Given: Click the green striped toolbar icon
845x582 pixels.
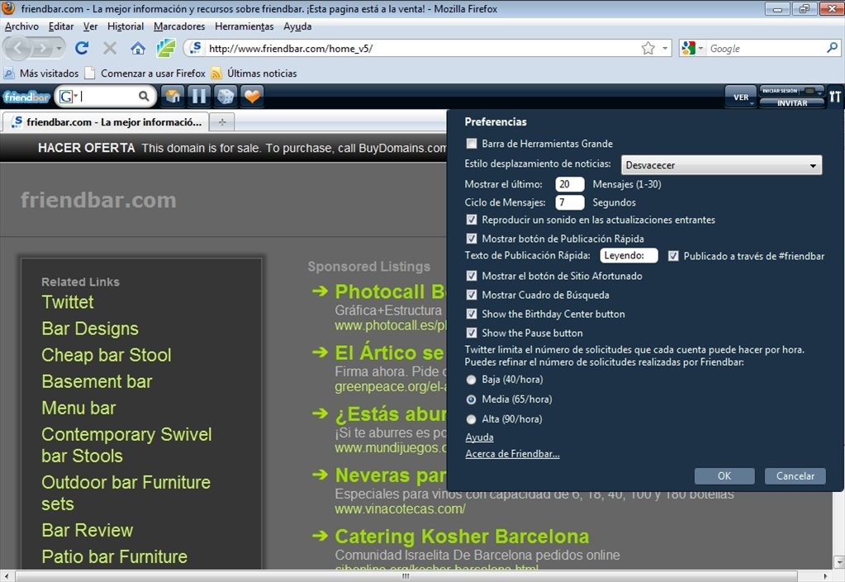Looking at the screenshot, I should [x=166, y=49].
